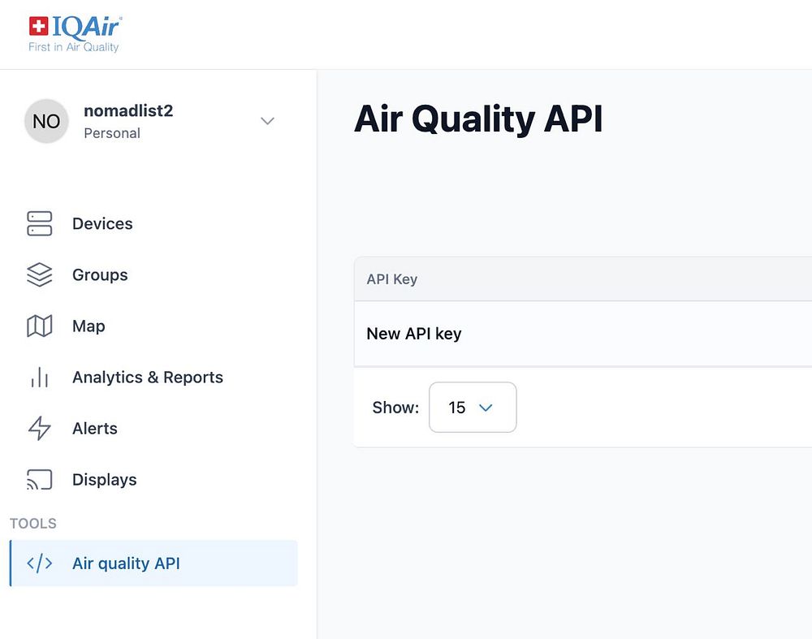The height and width of the screenshot is (639, 812).
Task: Open the Show 15 rows dropdown
Action: [x=473, y=408]
